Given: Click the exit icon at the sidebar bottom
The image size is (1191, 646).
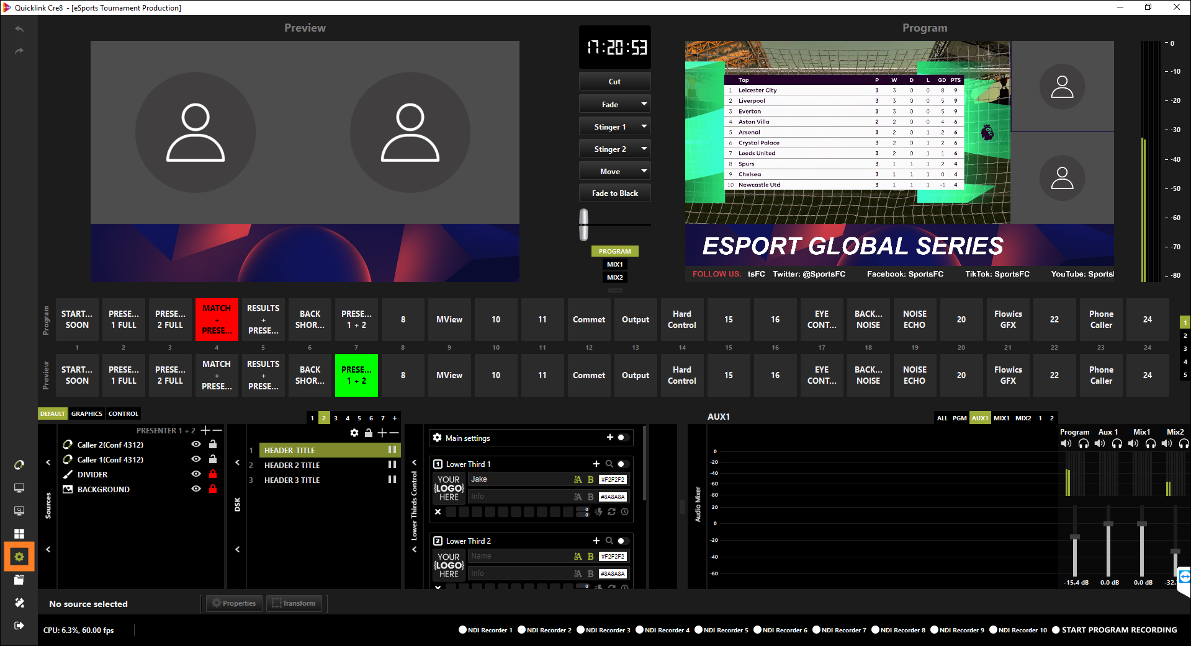Looking at the screenshot, I should click(19, 626).
